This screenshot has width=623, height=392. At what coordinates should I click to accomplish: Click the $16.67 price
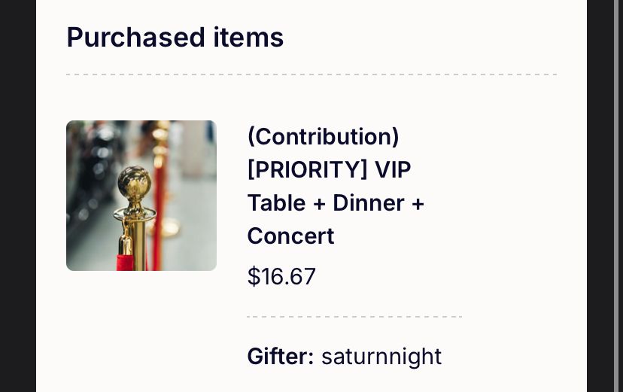(281, 276)
